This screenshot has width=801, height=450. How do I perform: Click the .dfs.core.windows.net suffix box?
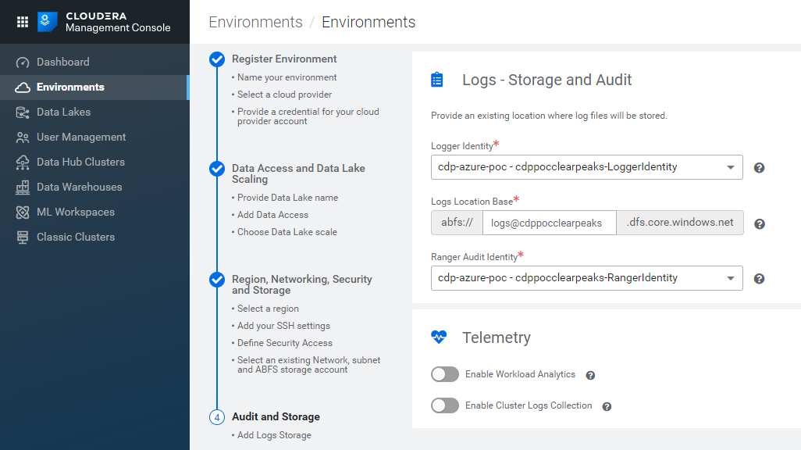680,223
